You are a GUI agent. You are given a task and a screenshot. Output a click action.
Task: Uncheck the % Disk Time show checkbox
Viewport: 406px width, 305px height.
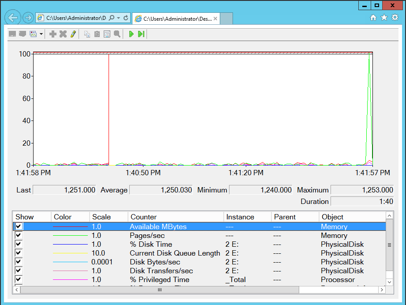(19, 244)
